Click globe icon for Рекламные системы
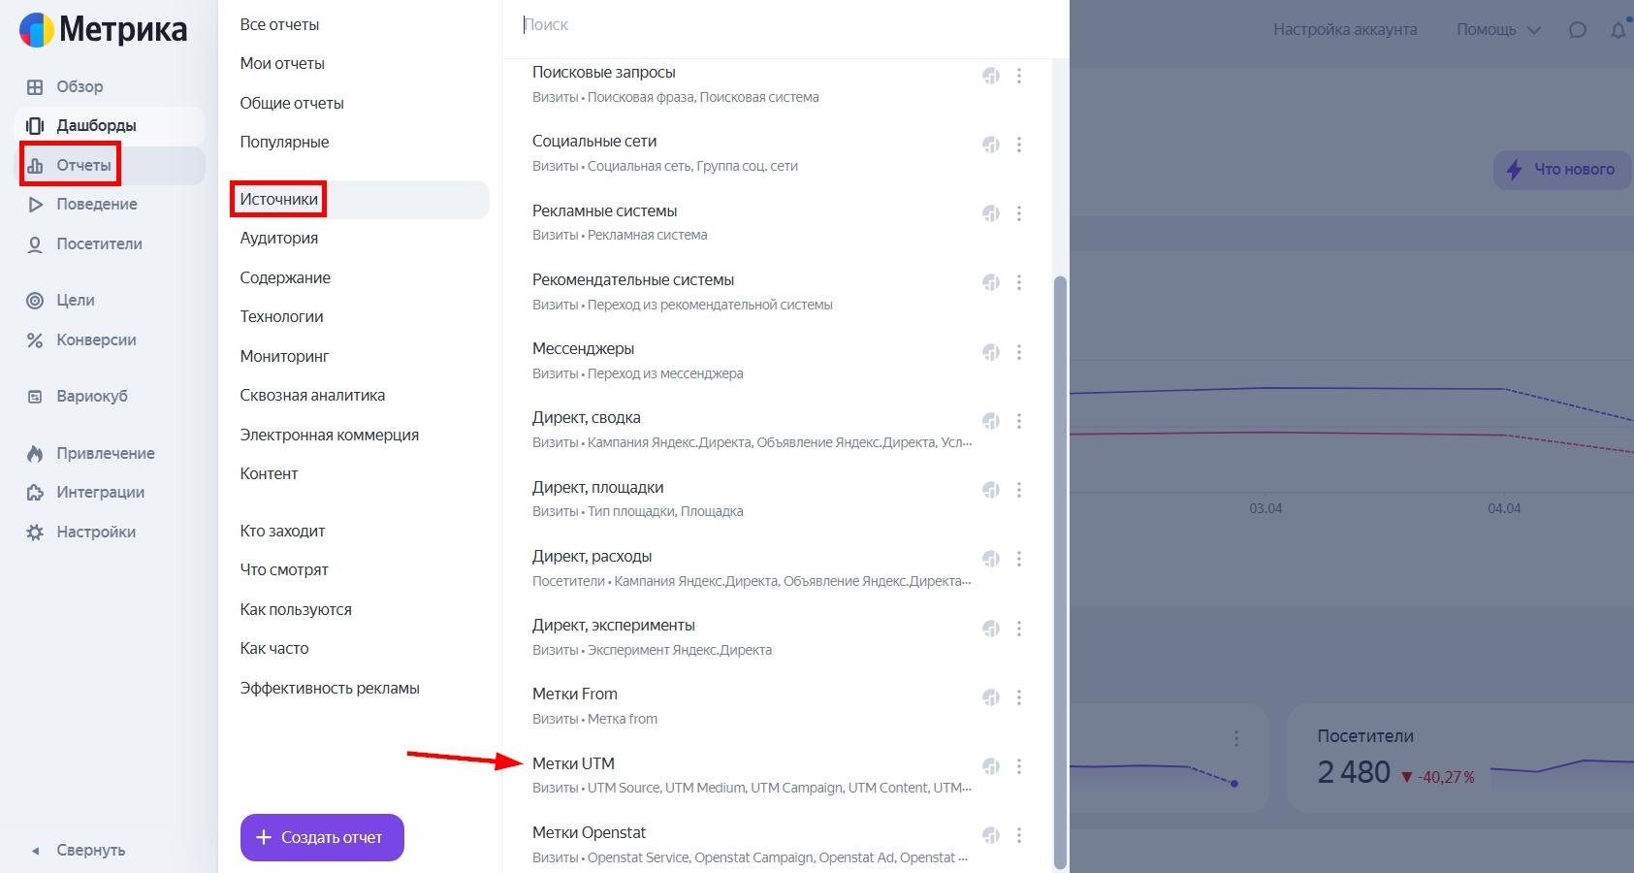Viewport: 1634px width, 873px height. click(x=991, y=213)
